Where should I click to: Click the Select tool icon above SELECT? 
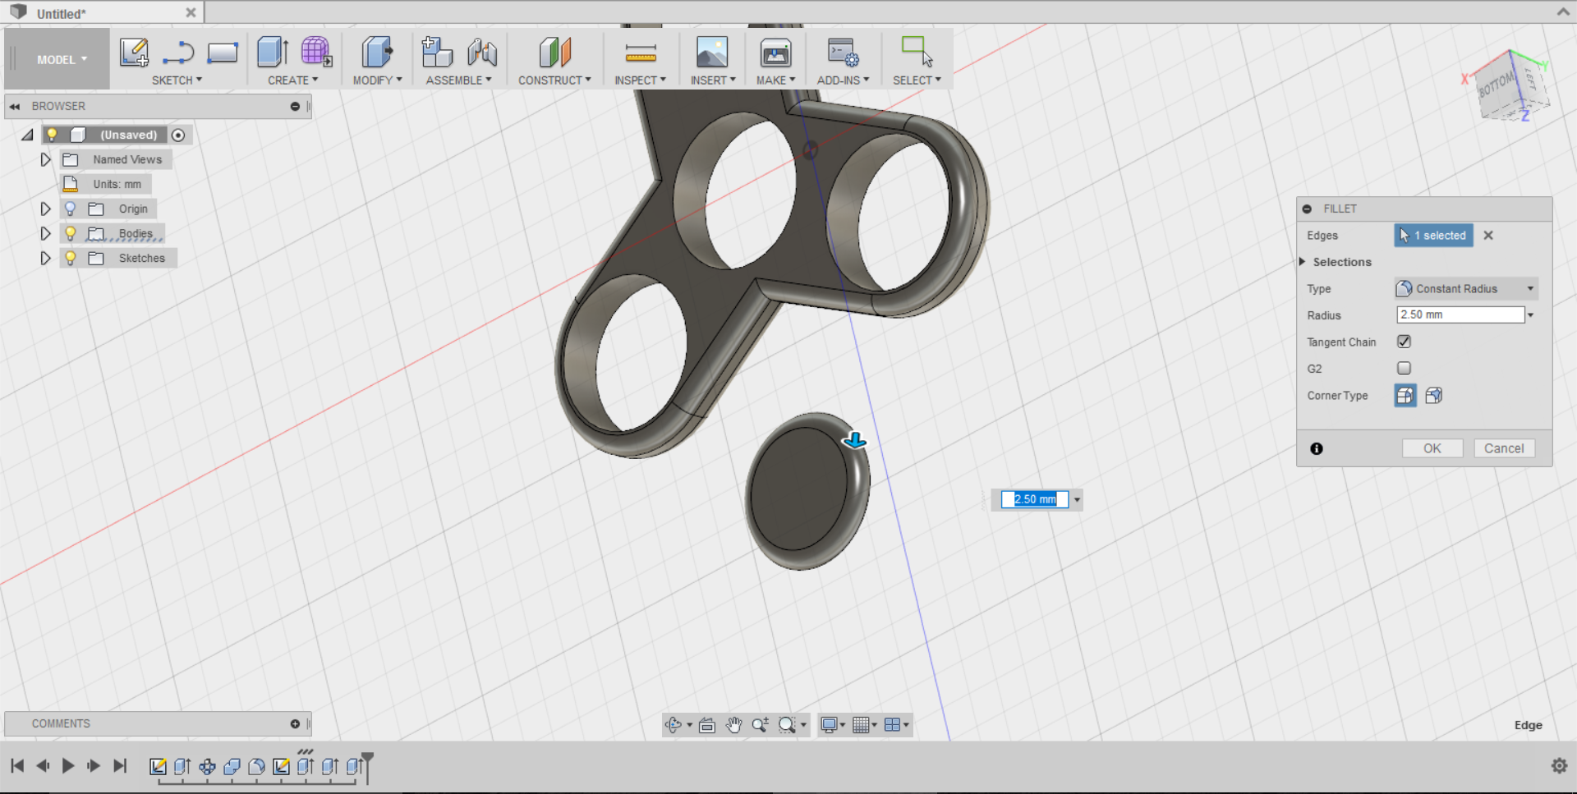pos(917,51)
